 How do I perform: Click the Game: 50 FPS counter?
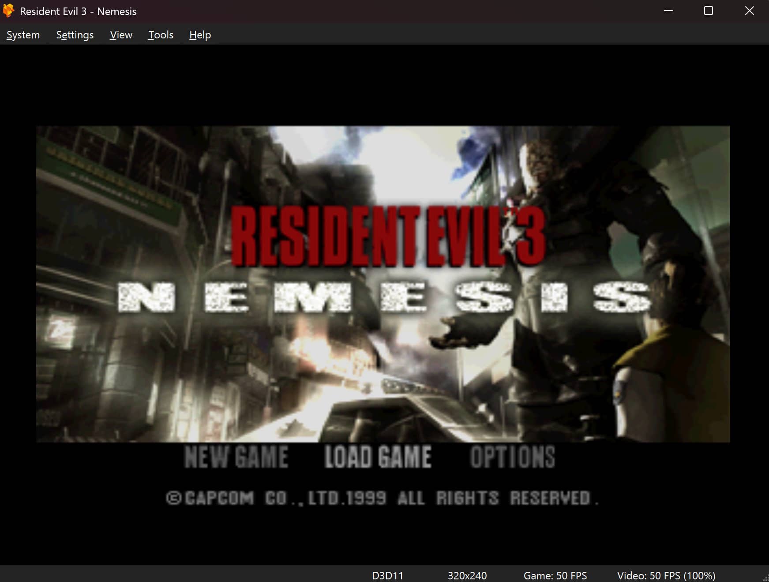pyautogui.click(x=555, y=575)
